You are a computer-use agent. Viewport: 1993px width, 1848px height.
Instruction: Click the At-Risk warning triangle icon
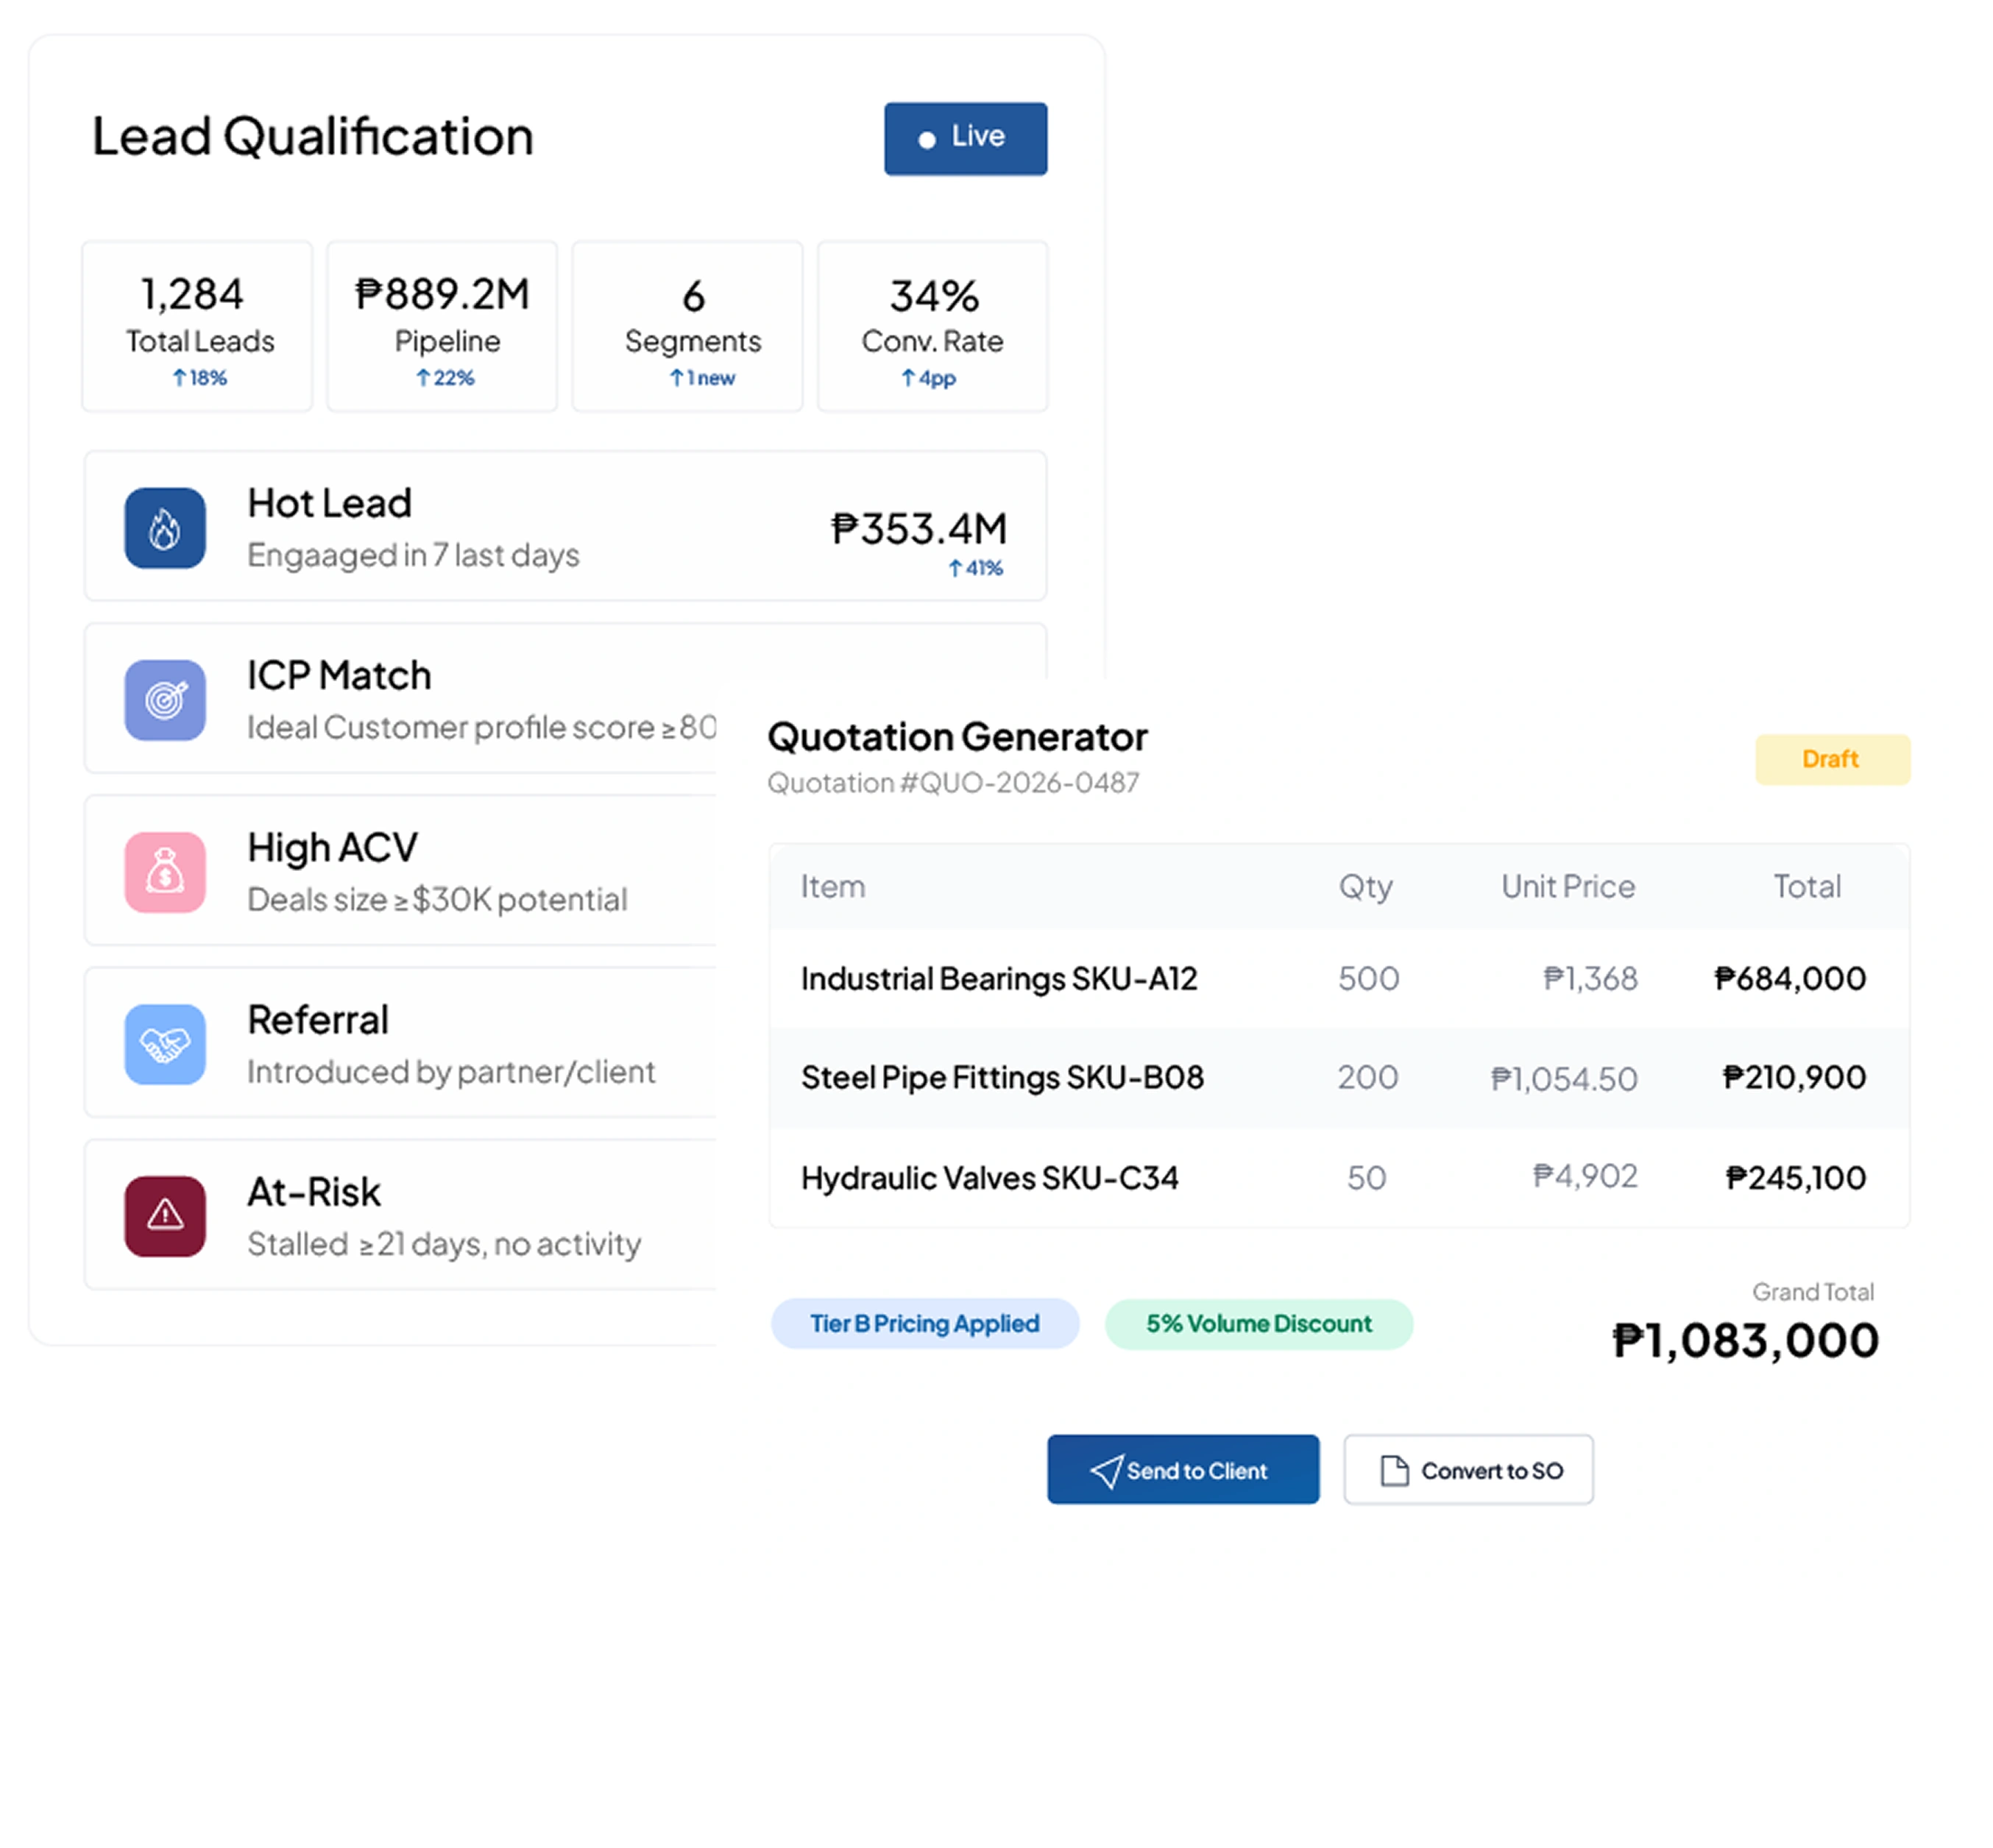(x=165, y=1216)
